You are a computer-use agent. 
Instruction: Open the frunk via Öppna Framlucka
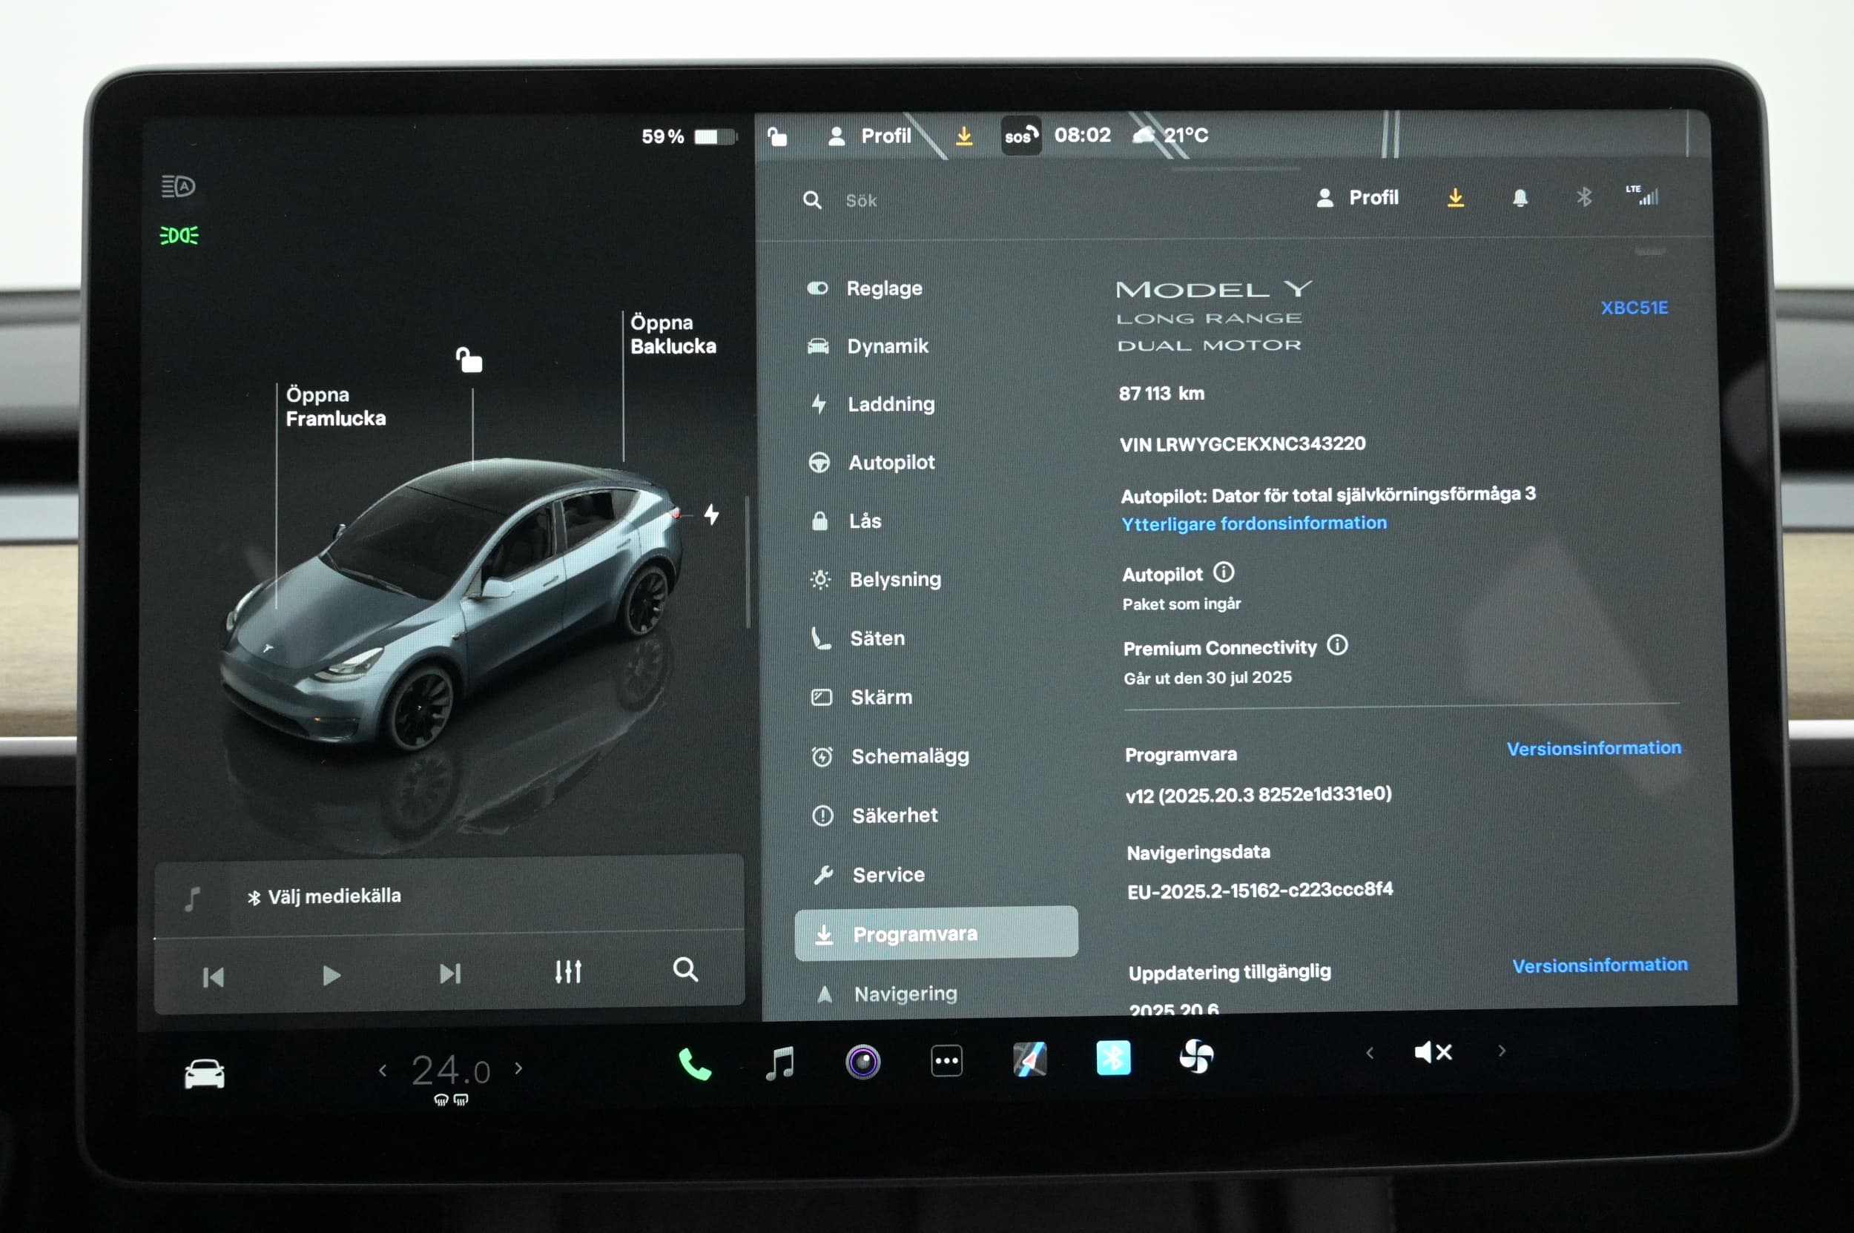point(336,406)
